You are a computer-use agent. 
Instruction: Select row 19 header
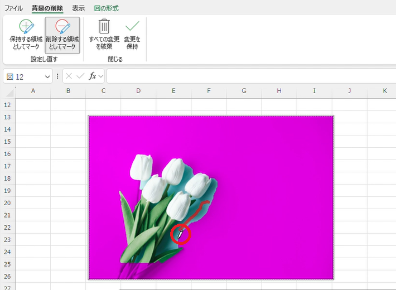click(x=8, y=191)
